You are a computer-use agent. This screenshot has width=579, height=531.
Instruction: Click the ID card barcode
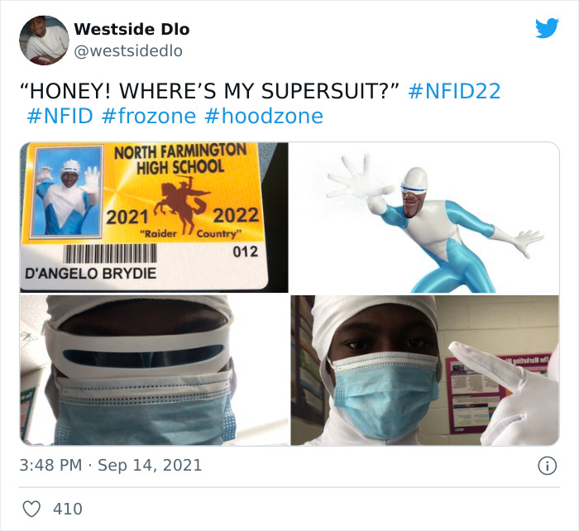[110, 254]
